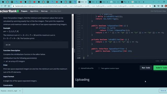Open the downloaded Illusions mp3 file

point(9,91)
